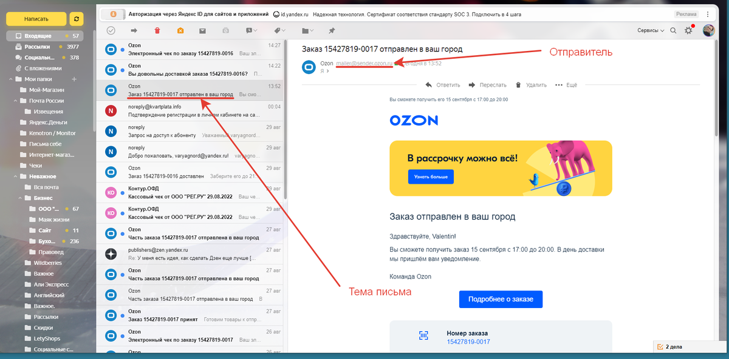The image size is (729, 359).
Task: Select the kvartplata.info email via its N avatar
Action: [x=111, y=110]
